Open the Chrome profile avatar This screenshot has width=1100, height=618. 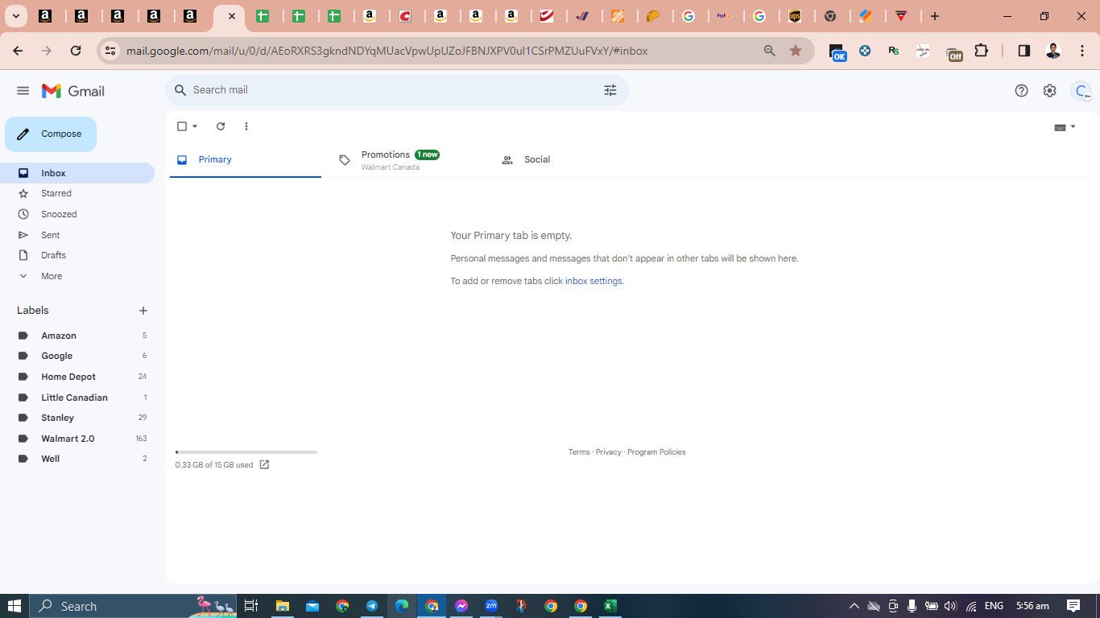pyautogui.click(x=1052, y=51)
